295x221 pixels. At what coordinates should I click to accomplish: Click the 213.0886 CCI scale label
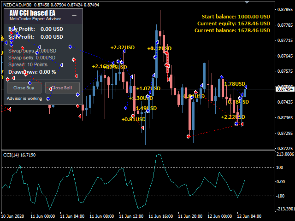click(285, 154)
